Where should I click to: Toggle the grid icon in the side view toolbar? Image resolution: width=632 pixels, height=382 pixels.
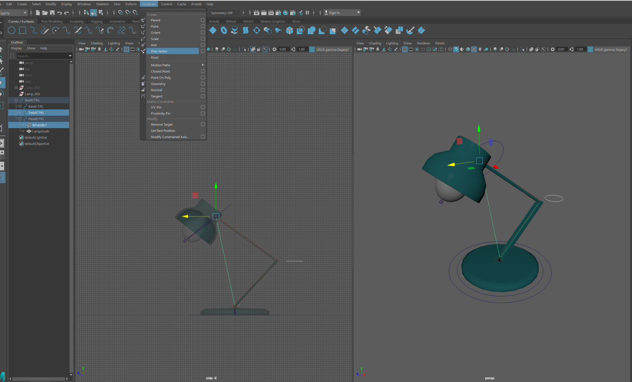[x=127, y=49]
